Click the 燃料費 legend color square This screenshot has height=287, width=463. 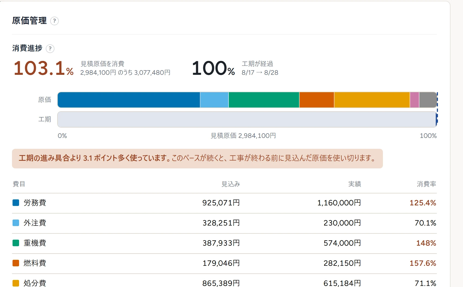[16, 263]
